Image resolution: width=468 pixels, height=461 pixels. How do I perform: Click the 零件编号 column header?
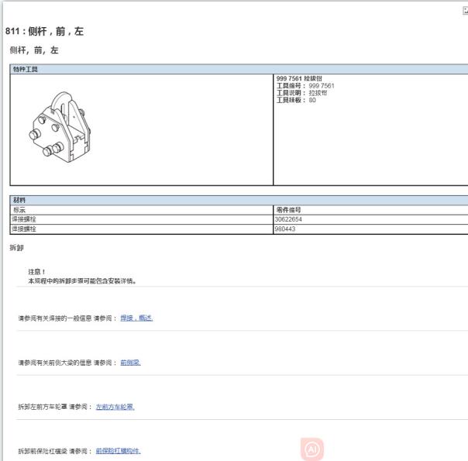288,210
